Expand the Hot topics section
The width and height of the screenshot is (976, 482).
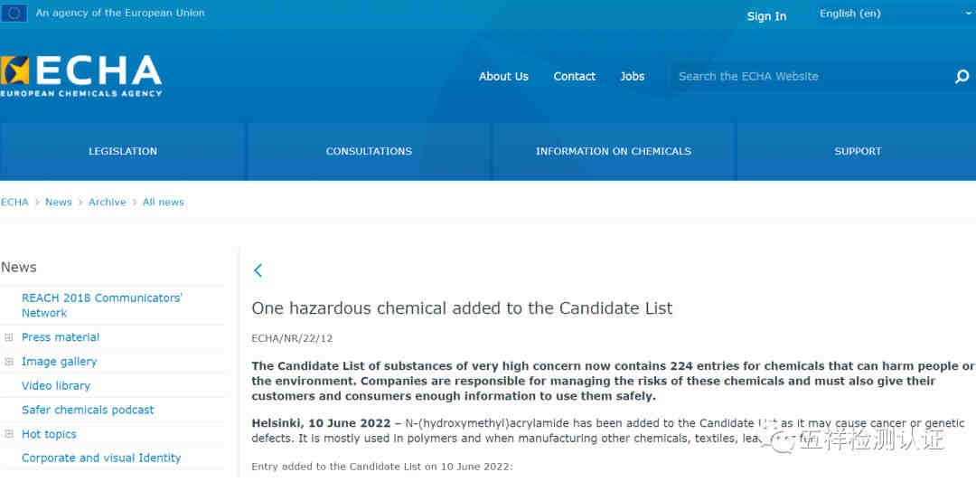coord(9,434)
